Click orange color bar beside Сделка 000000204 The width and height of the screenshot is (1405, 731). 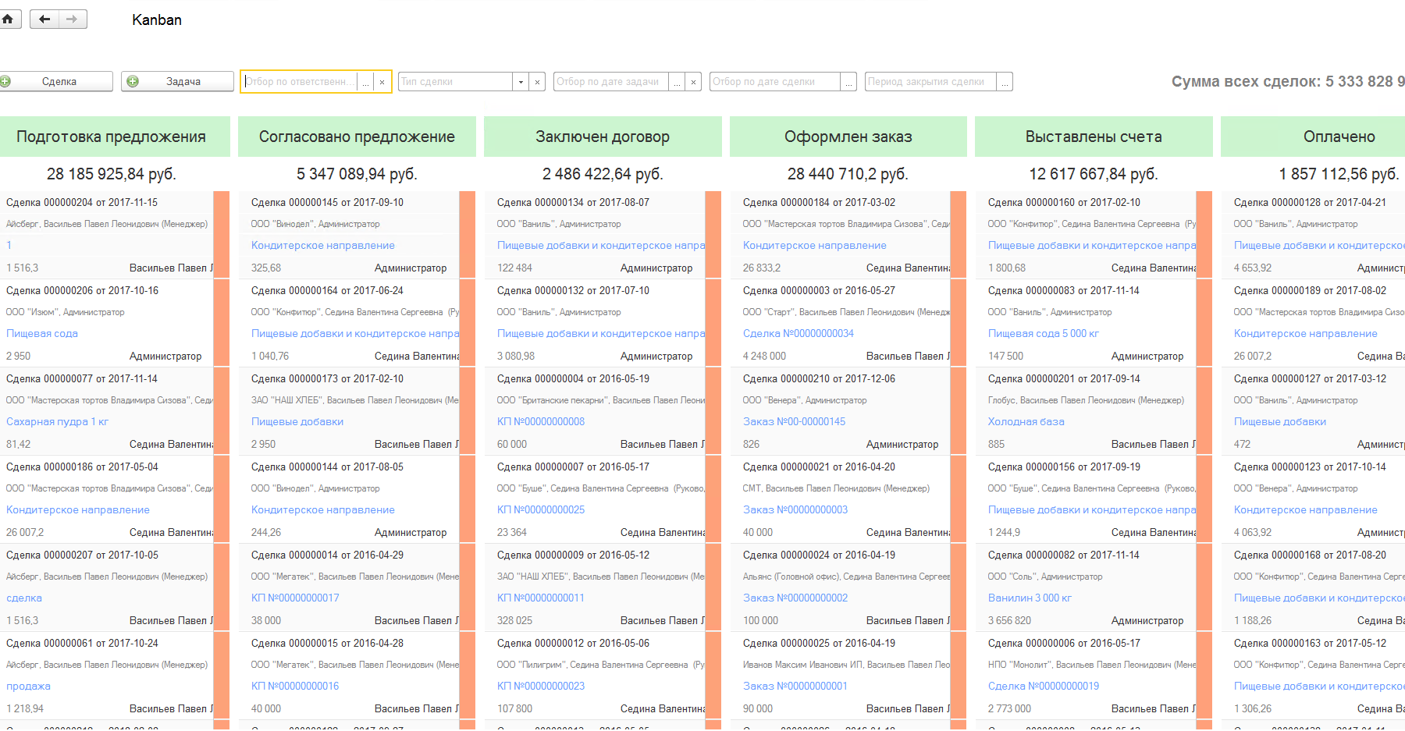pyautogui.click(x=221, y=234)
